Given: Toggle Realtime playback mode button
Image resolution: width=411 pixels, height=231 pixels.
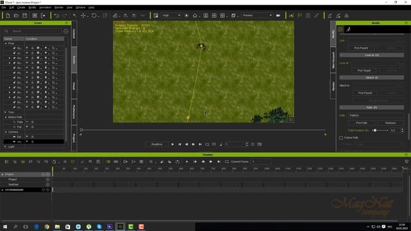Looking at the screenshot, I should [x=157, y=144].
